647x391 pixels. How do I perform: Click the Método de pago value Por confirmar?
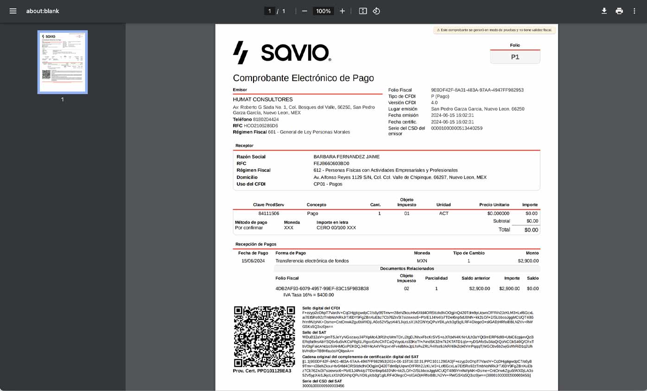249,228
